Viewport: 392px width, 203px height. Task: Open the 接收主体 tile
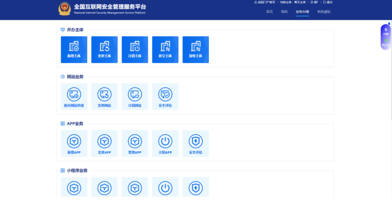(x=195, y=49)
